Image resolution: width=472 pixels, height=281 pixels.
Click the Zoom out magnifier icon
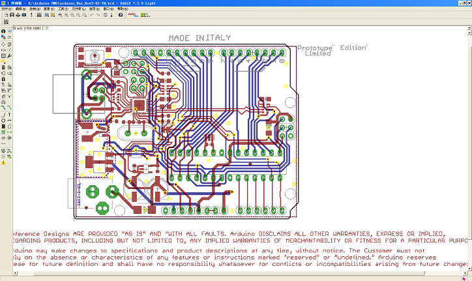point(72,15)
